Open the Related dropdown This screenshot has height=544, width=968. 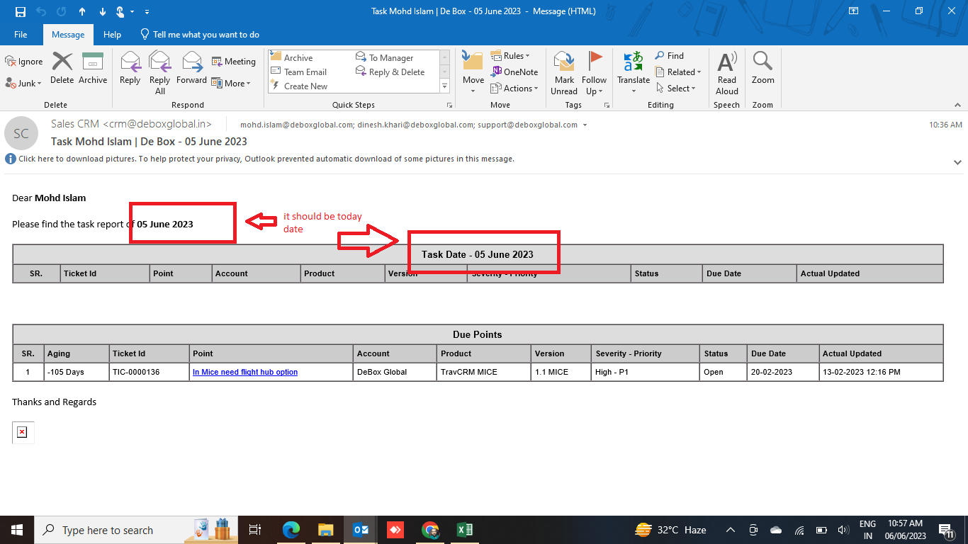click(x=678, y=72)
